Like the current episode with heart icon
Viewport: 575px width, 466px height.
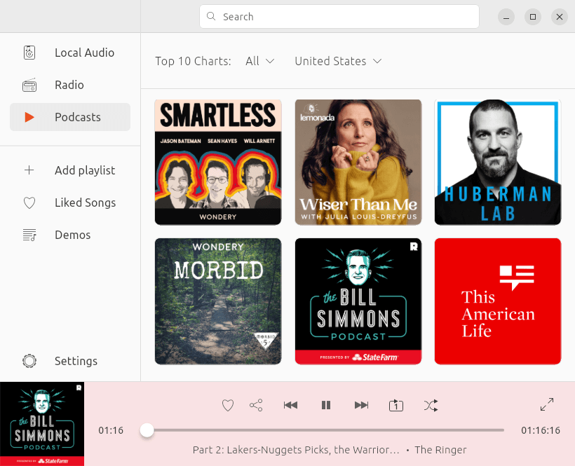228,405
